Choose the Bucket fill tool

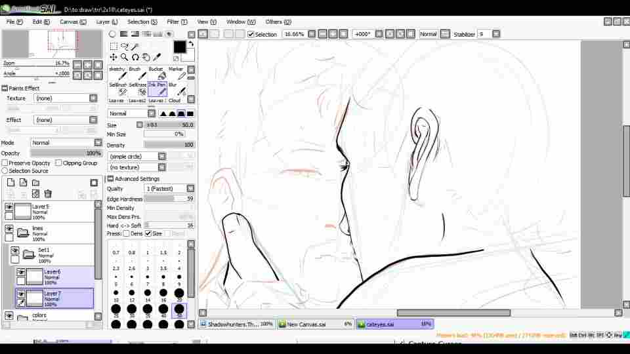point(157,73)
